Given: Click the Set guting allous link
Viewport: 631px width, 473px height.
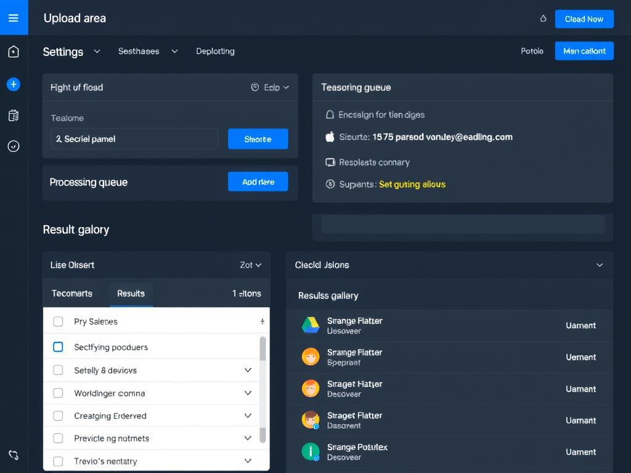Looking at the screenshot, I should [x=412, y=184].
